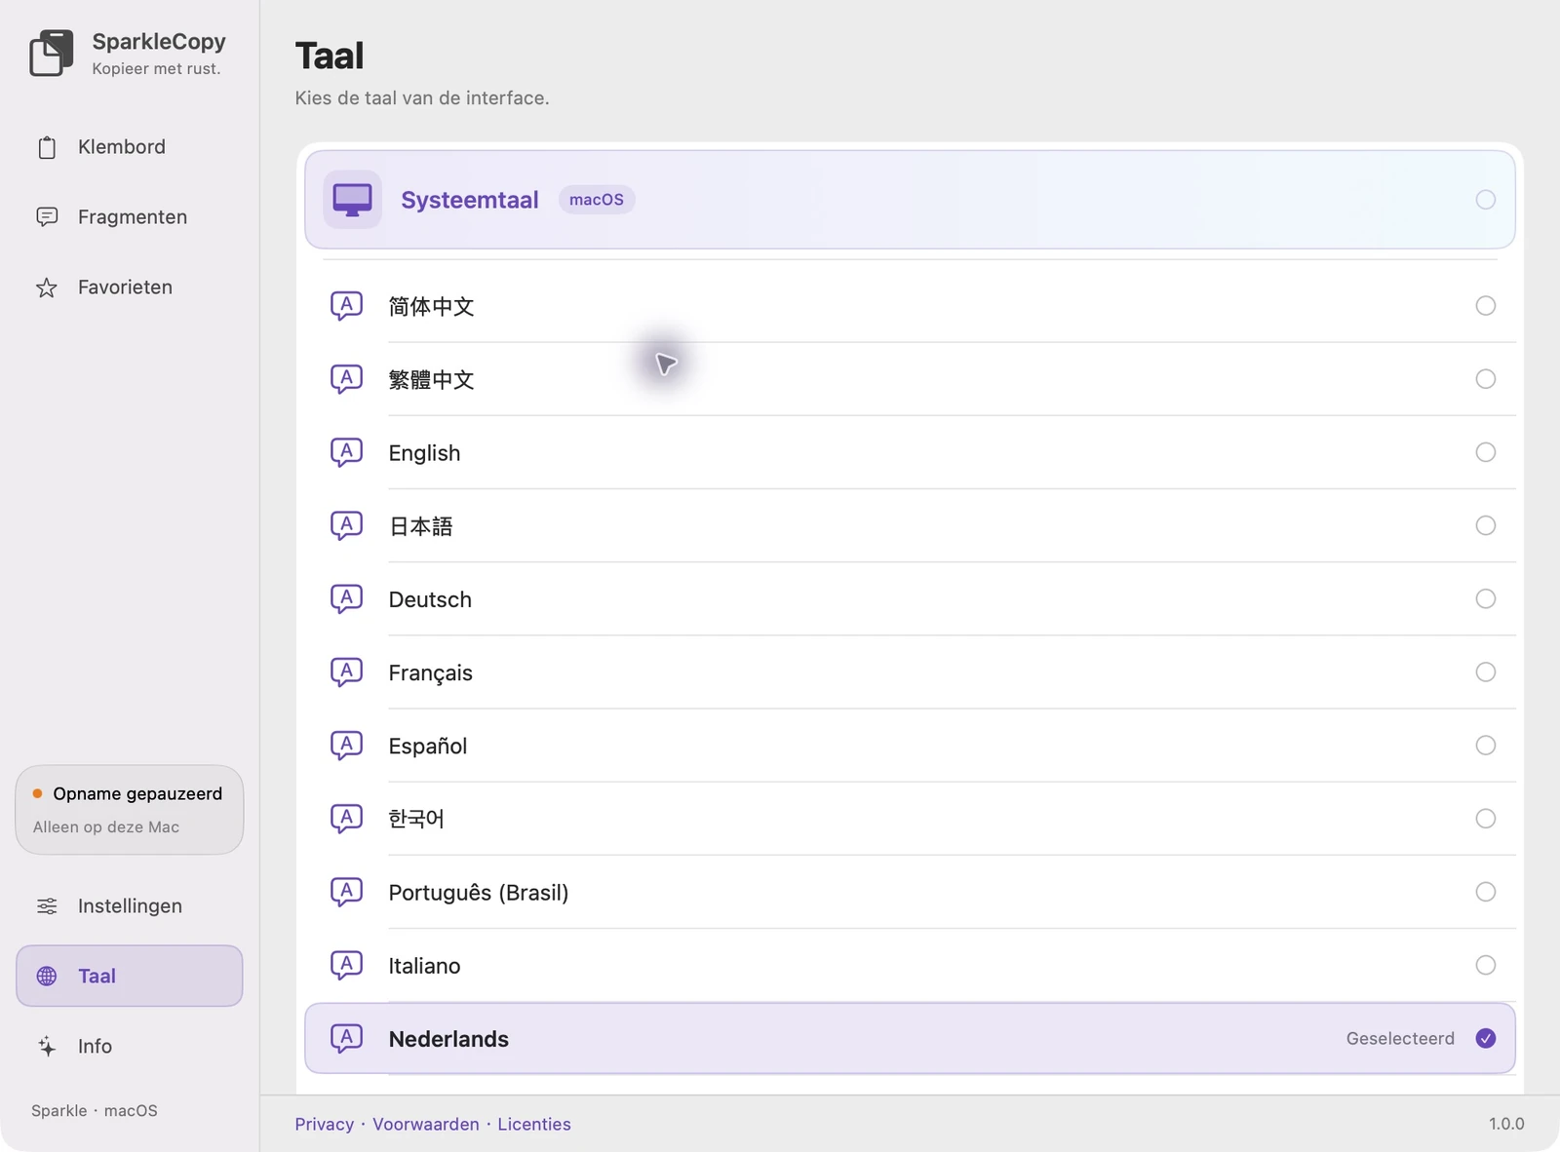Image resolution: width=1560 pixels, height=1152 pixels.
Task: Click the language icon beside English
Action: click(x=346, y=452)
